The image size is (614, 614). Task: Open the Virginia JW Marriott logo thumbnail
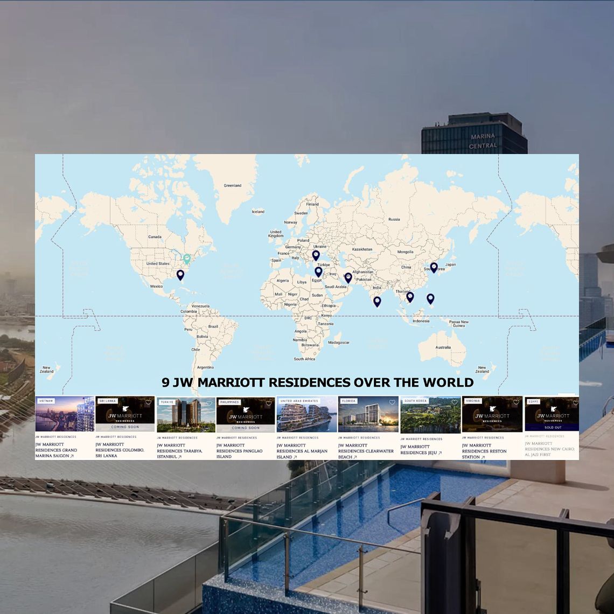492,414
